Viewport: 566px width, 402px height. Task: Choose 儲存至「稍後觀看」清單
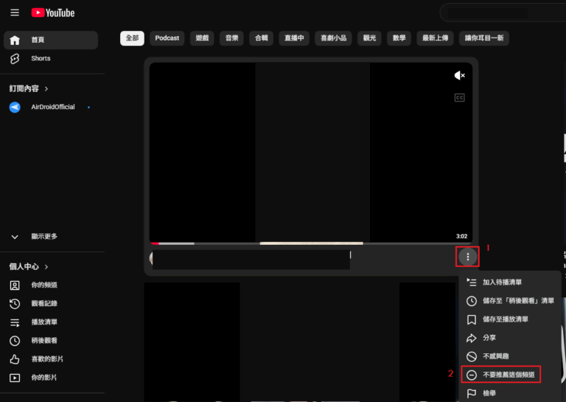click(x=510, y=300)
